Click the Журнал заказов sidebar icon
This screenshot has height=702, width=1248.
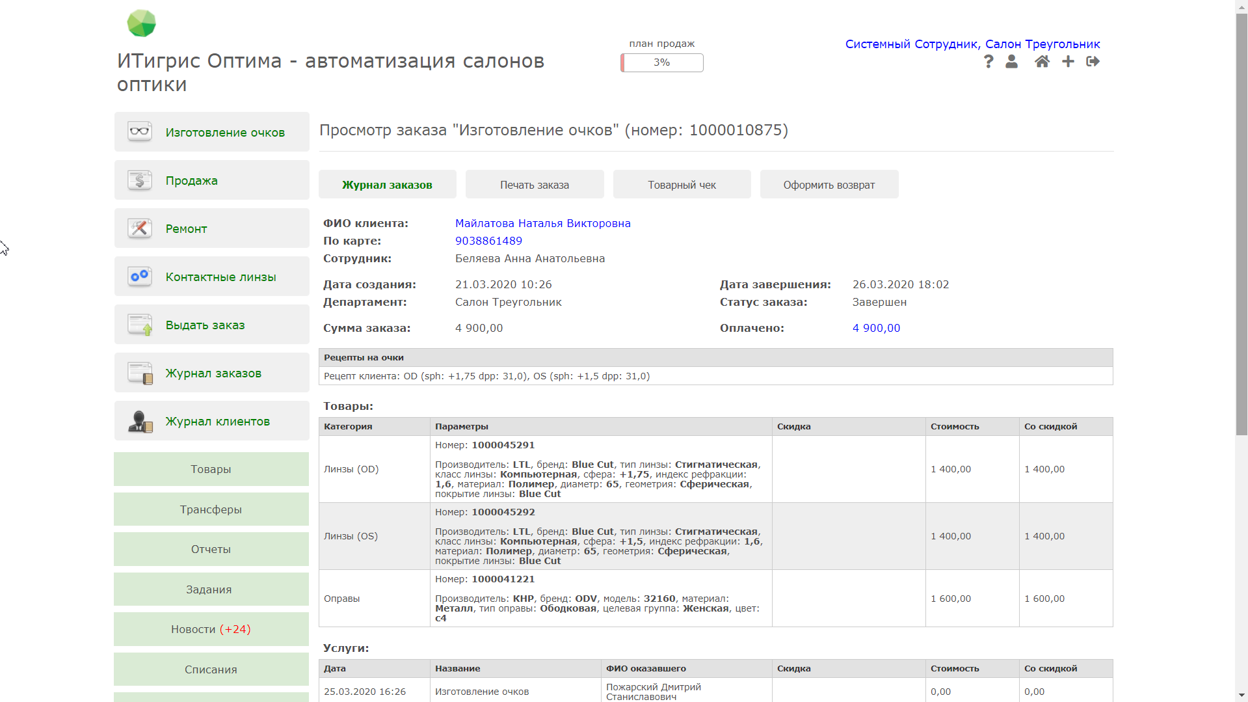[140, 373]
